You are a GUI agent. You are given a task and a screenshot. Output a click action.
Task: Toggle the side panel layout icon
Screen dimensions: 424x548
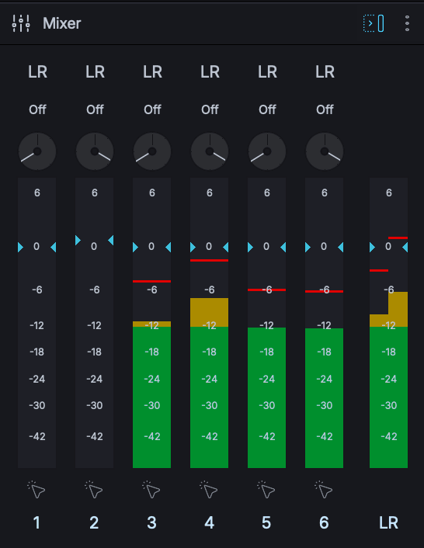click(374, 23)
